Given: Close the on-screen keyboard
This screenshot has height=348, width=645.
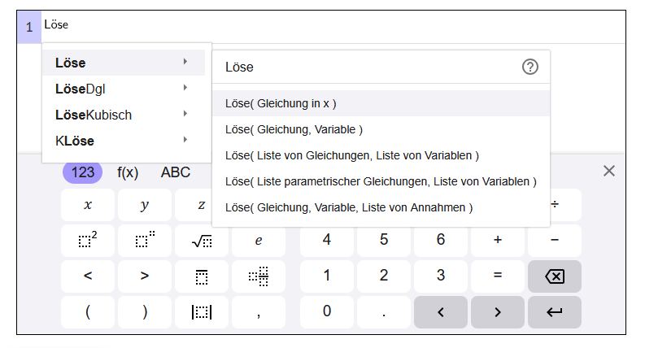Looking at the screenshot, I should click(608, 171).
